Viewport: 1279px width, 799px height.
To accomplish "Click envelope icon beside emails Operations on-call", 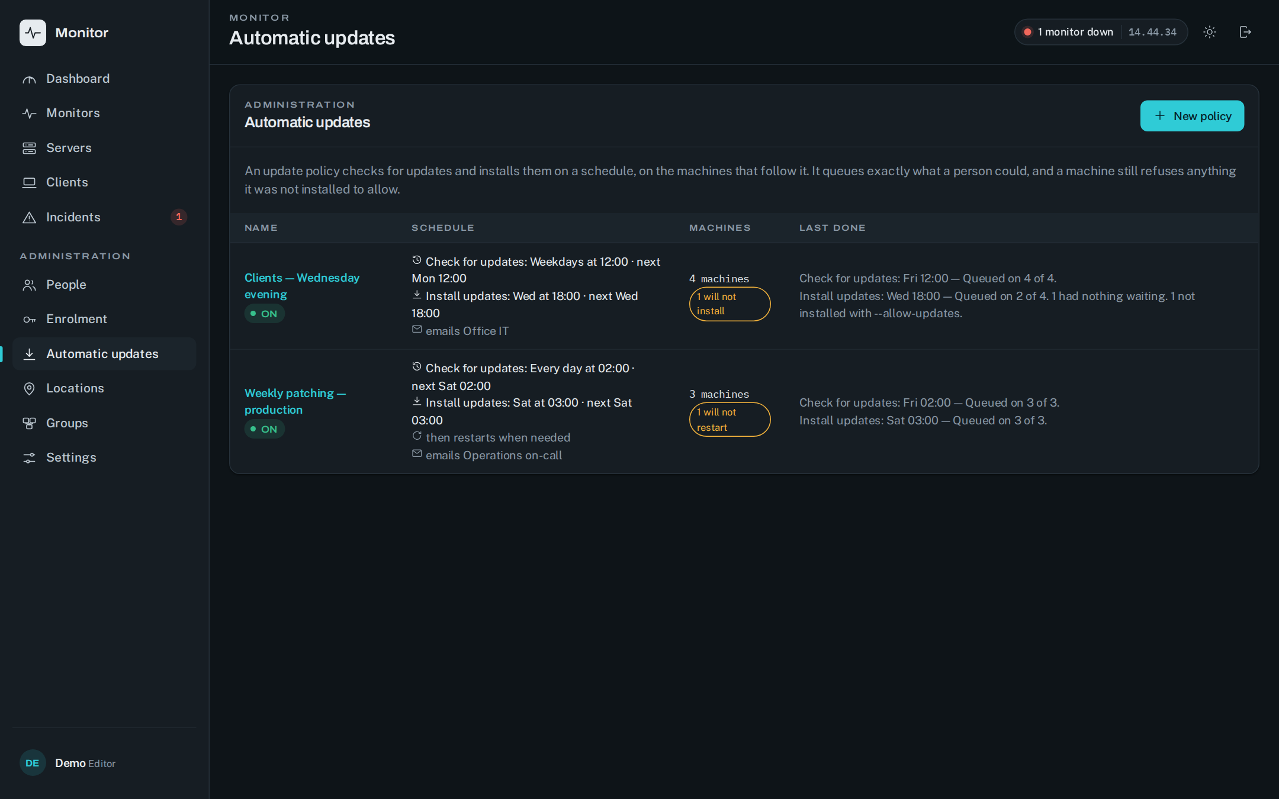I will (x=417, y=453).
